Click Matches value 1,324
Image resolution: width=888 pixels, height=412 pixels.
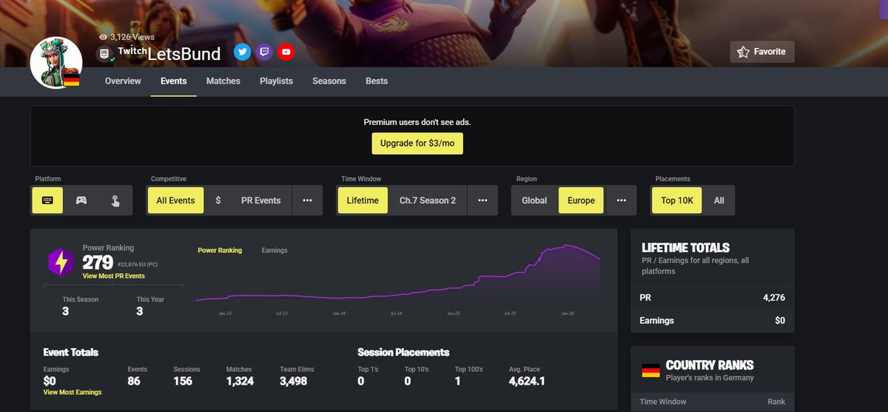pyautogui.click(x=240, y=381)
